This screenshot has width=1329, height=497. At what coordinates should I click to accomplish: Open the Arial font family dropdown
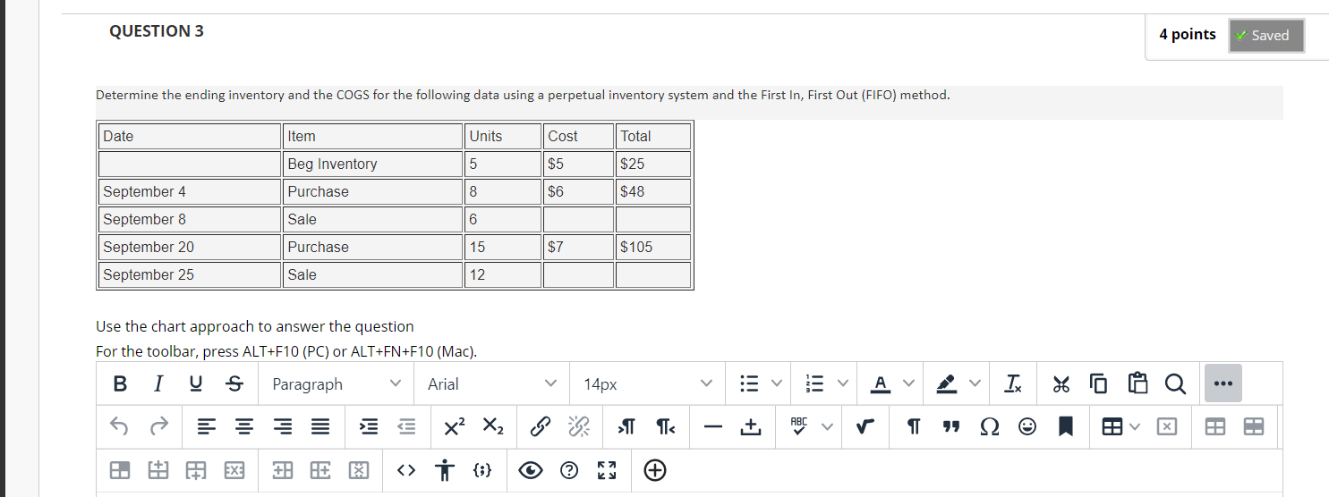click(492, 384)
